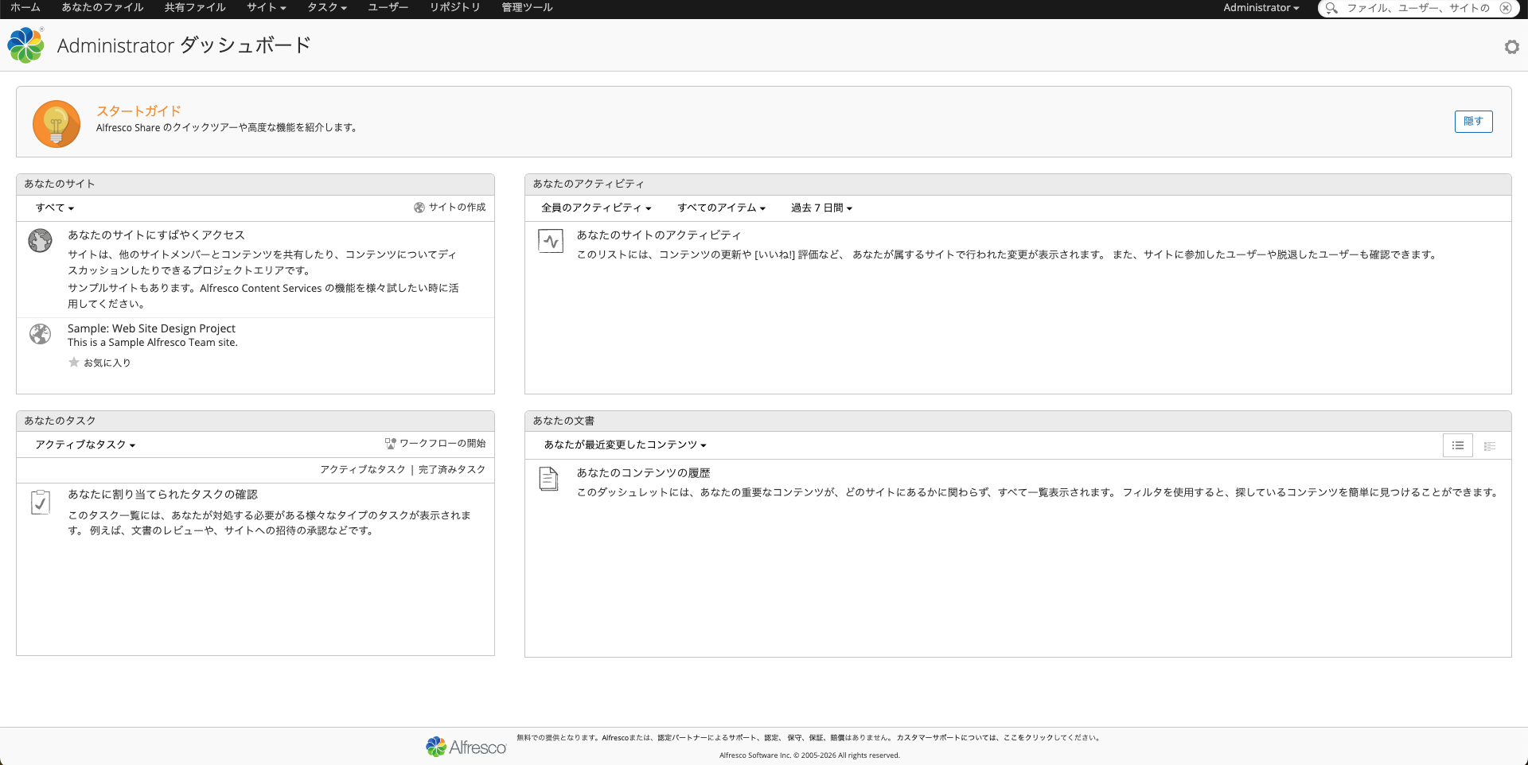Click the magnifier icon in search box
Image resolution: width=1528 pixels, height=765 pixels.
tap(1331, 8)
